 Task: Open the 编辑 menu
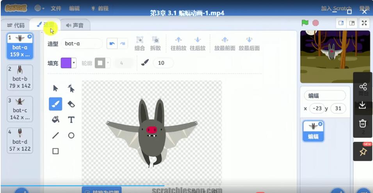pos(75,8)
